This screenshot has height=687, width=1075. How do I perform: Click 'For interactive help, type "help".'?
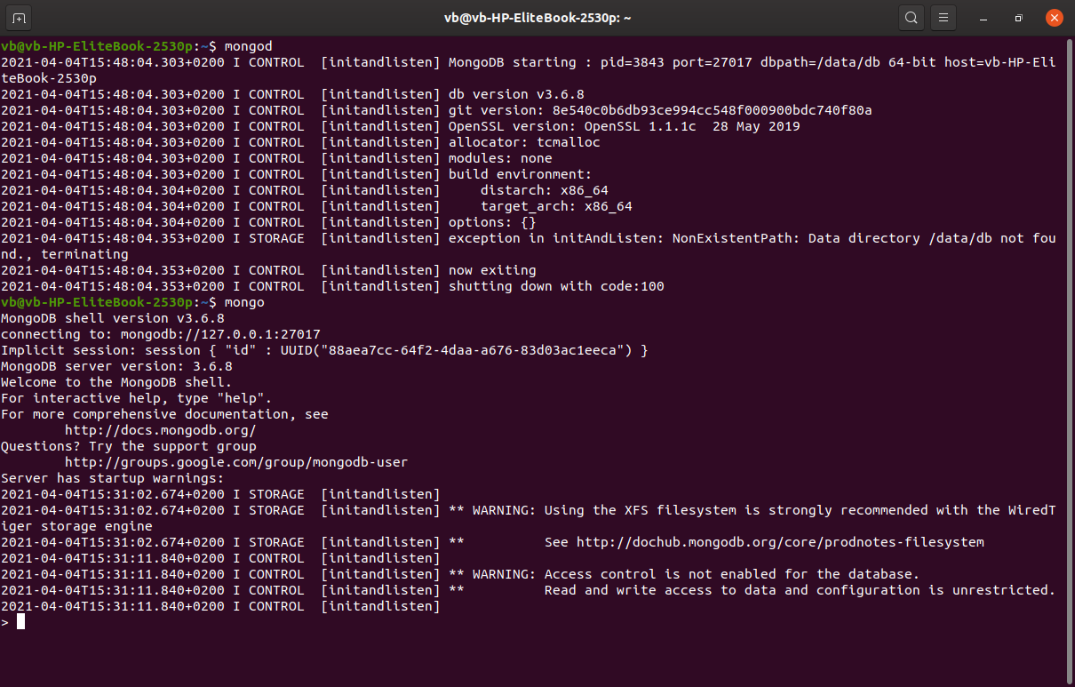tap(137, 398)
